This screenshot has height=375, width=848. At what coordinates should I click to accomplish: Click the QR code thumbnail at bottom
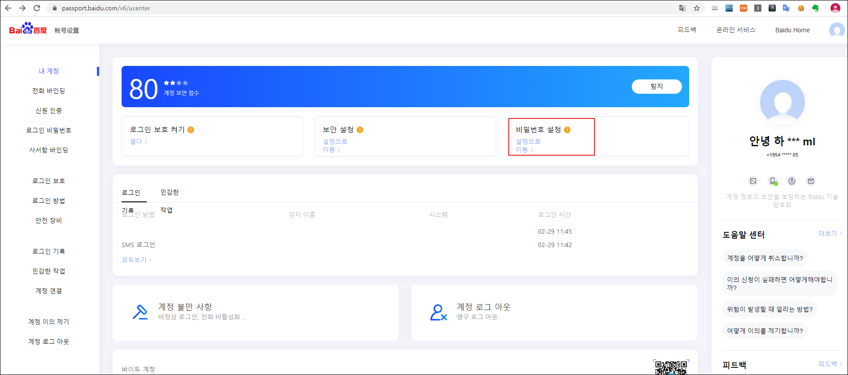(x=671, y=367)
